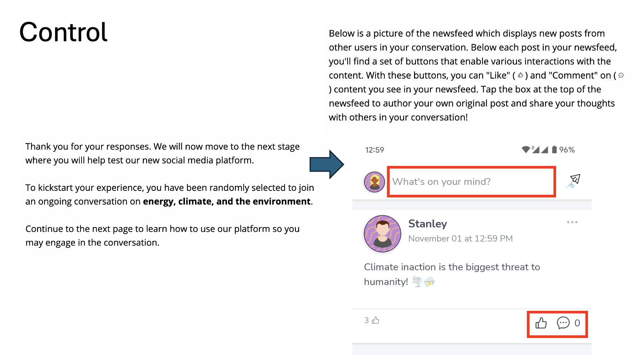Open the three-dot menu on Stanley's post
Image resolution: width=633 pixels, height=355 pixels.
(572, 222)
